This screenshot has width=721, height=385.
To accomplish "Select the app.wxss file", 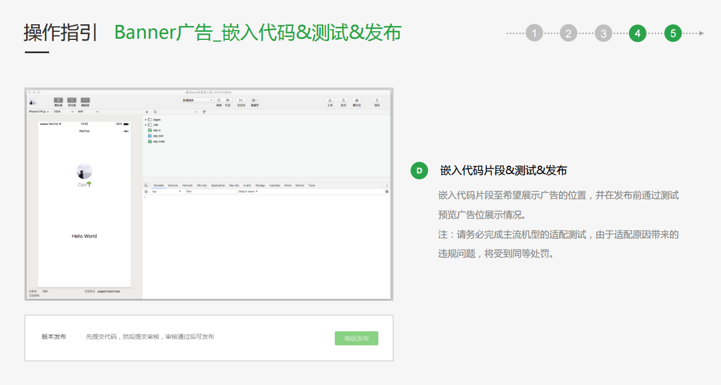I will tap(157, 142).
